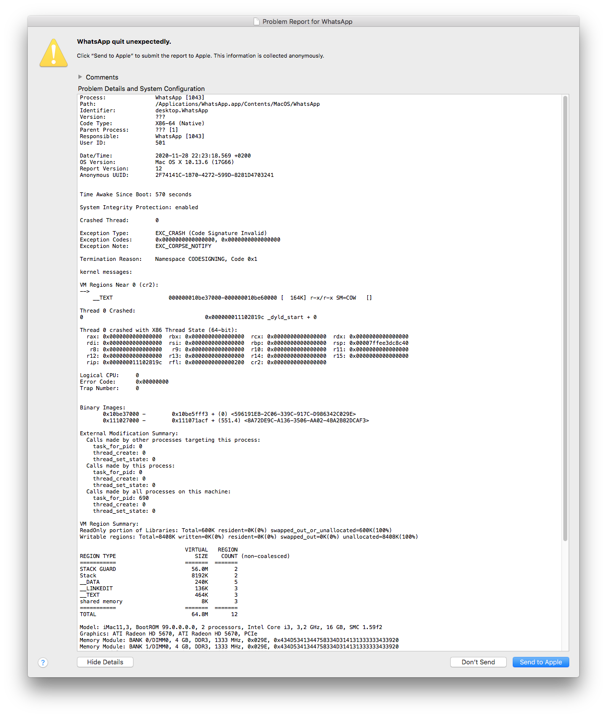
Task: Click the 'WhatsApp quit unexpectedly.' heading
Action: click(x=124, y=42)
